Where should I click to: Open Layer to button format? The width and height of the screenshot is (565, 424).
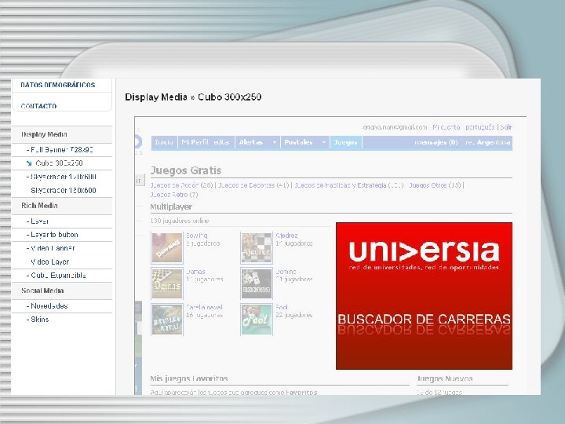54,235
